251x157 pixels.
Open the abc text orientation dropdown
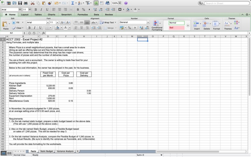[x=94, y=23]
